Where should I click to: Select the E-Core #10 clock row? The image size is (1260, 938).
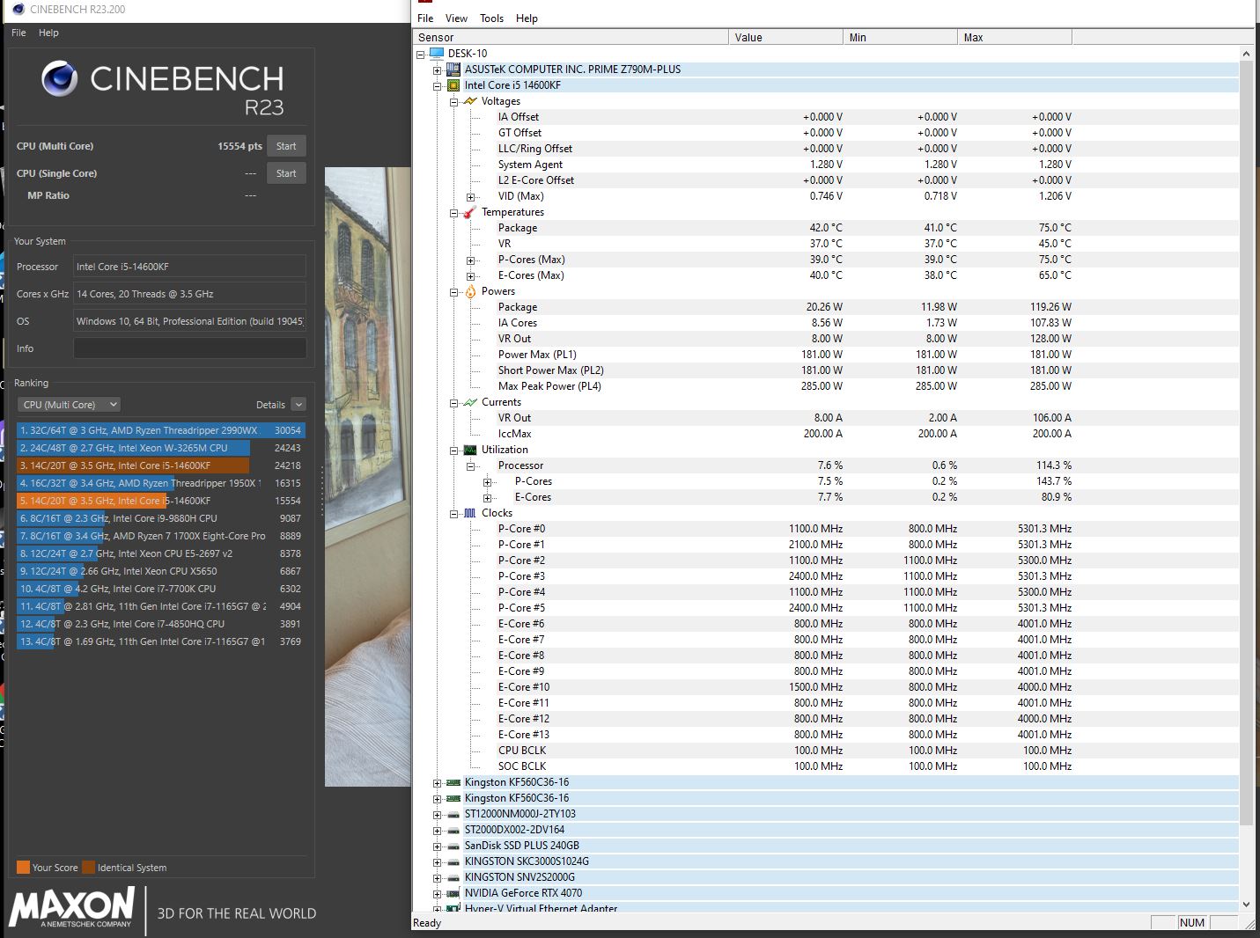pyautogui.click(x=826, y=687)
